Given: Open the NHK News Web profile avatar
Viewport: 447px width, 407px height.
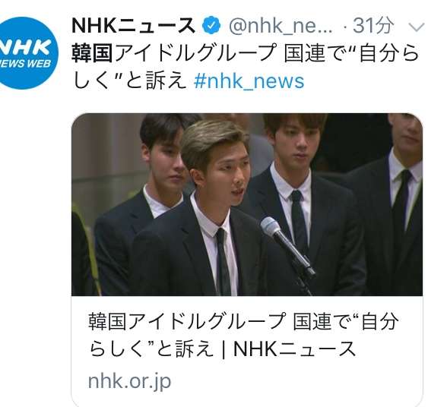Looking at the screenshot, I should point(26,53).
